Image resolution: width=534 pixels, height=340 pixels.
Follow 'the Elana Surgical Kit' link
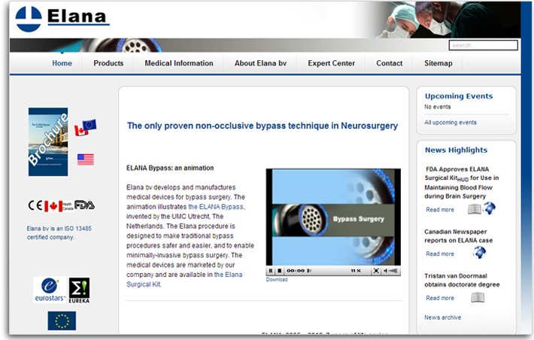(184, 279)
